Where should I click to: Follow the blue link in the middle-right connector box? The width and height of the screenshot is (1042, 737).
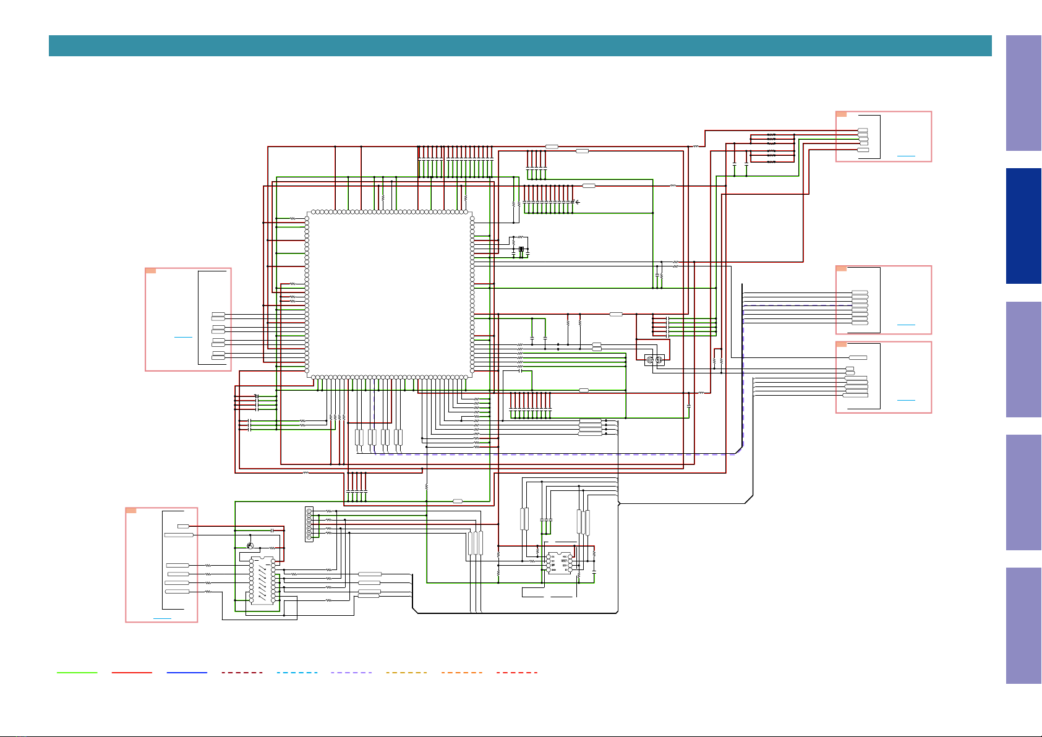[x=906, y=324]
